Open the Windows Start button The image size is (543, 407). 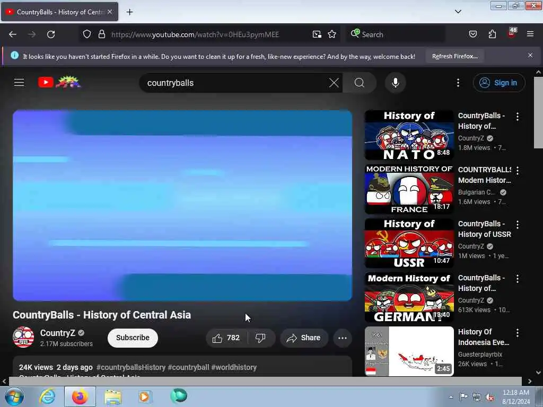point(14,396)
